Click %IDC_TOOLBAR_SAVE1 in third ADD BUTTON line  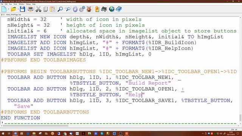coord(145,100)
